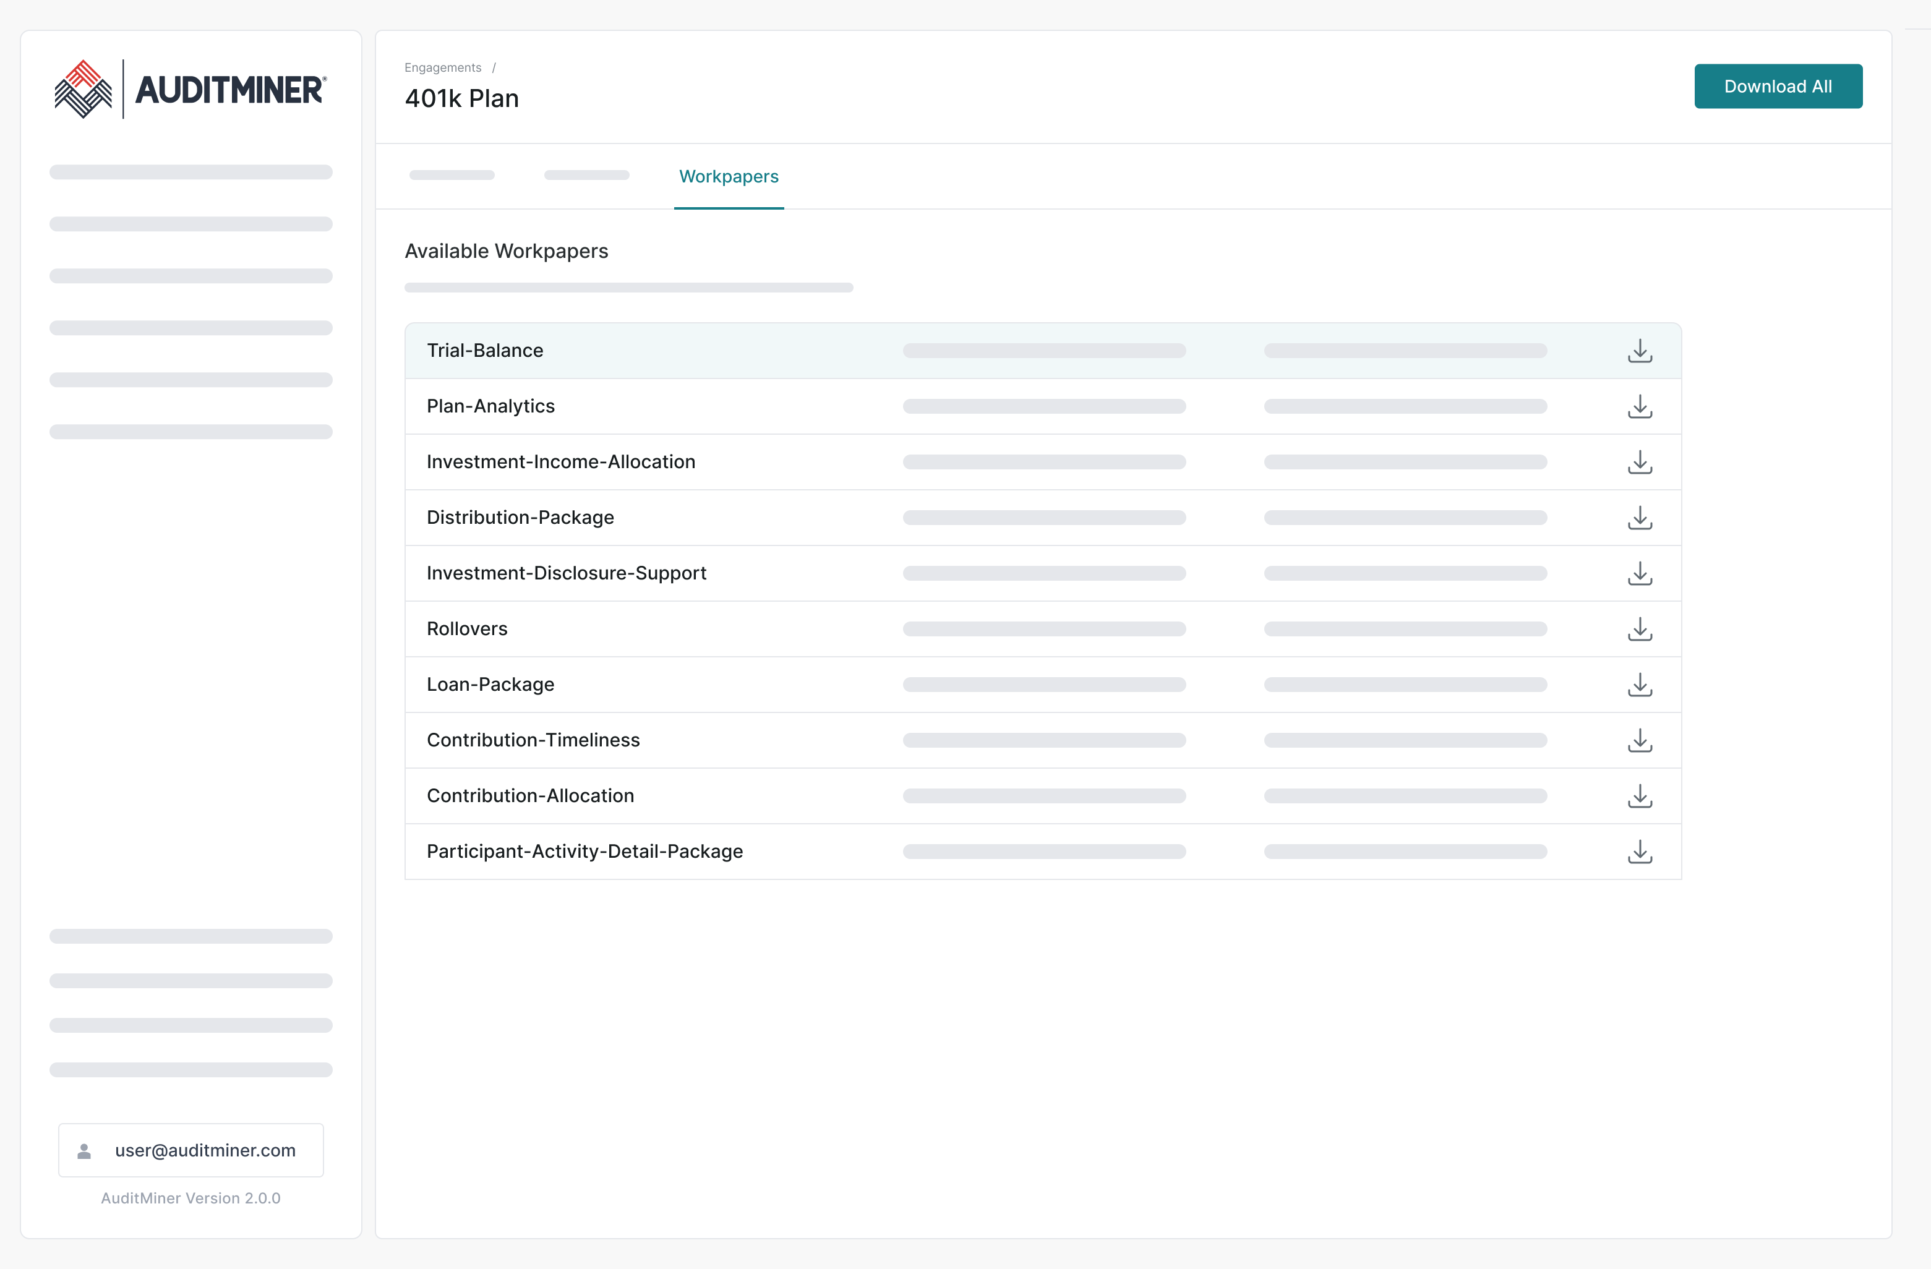Click the AuditMiner logo
The height and width of the screenshot is (1269, 1931).
[191, 89]
